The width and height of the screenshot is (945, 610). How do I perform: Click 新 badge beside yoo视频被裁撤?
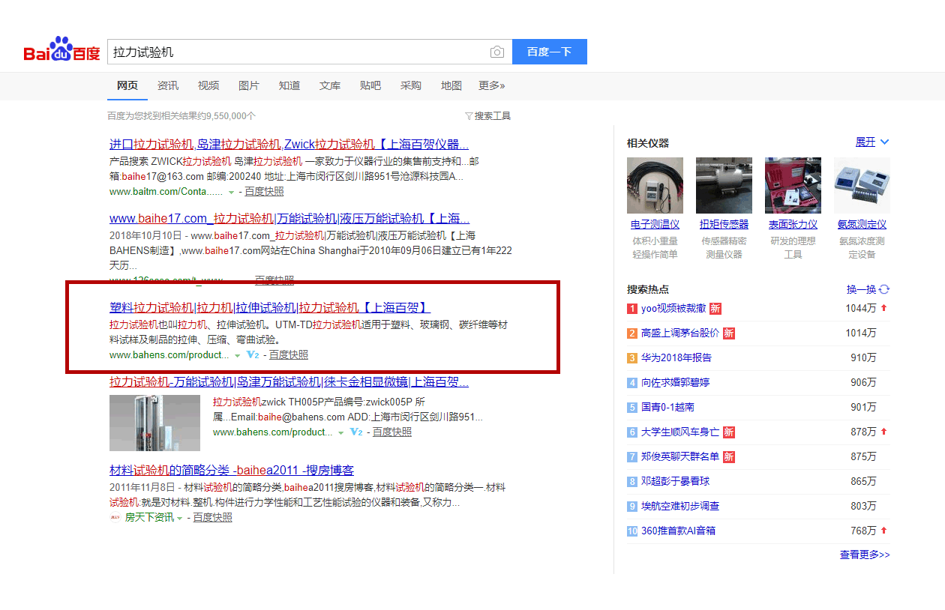(715, 308)
